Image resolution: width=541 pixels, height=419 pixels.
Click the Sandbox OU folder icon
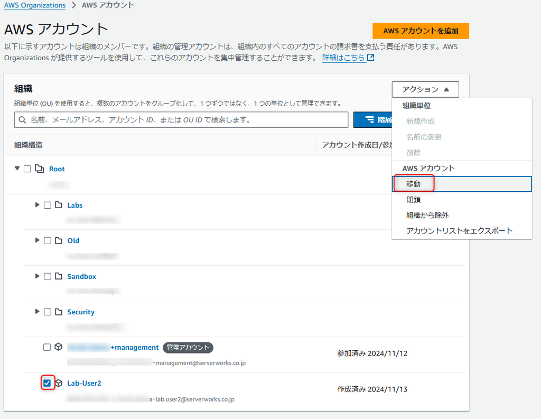[59, 276]
